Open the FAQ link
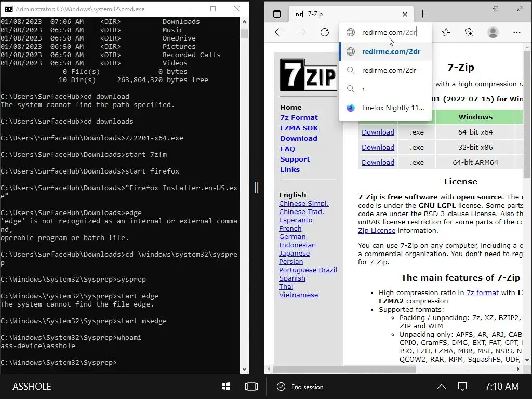The image size is (532, 399). coord(287,149)
